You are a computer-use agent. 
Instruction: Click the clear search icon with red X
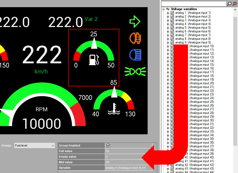coord(235,4)
